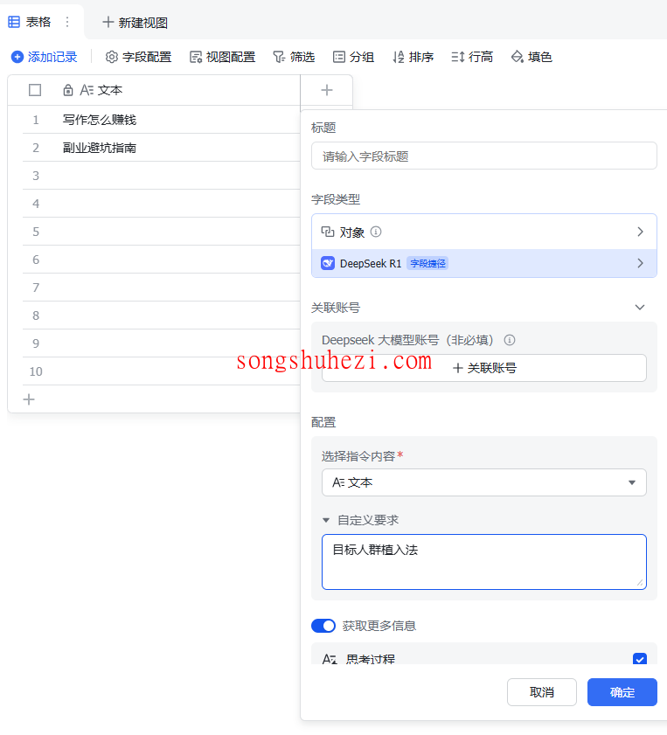Image resolution: width=667 pixels, height=735 pixels.
Task: Open the 表格 tab more-options dots
Action: [67, 22]
